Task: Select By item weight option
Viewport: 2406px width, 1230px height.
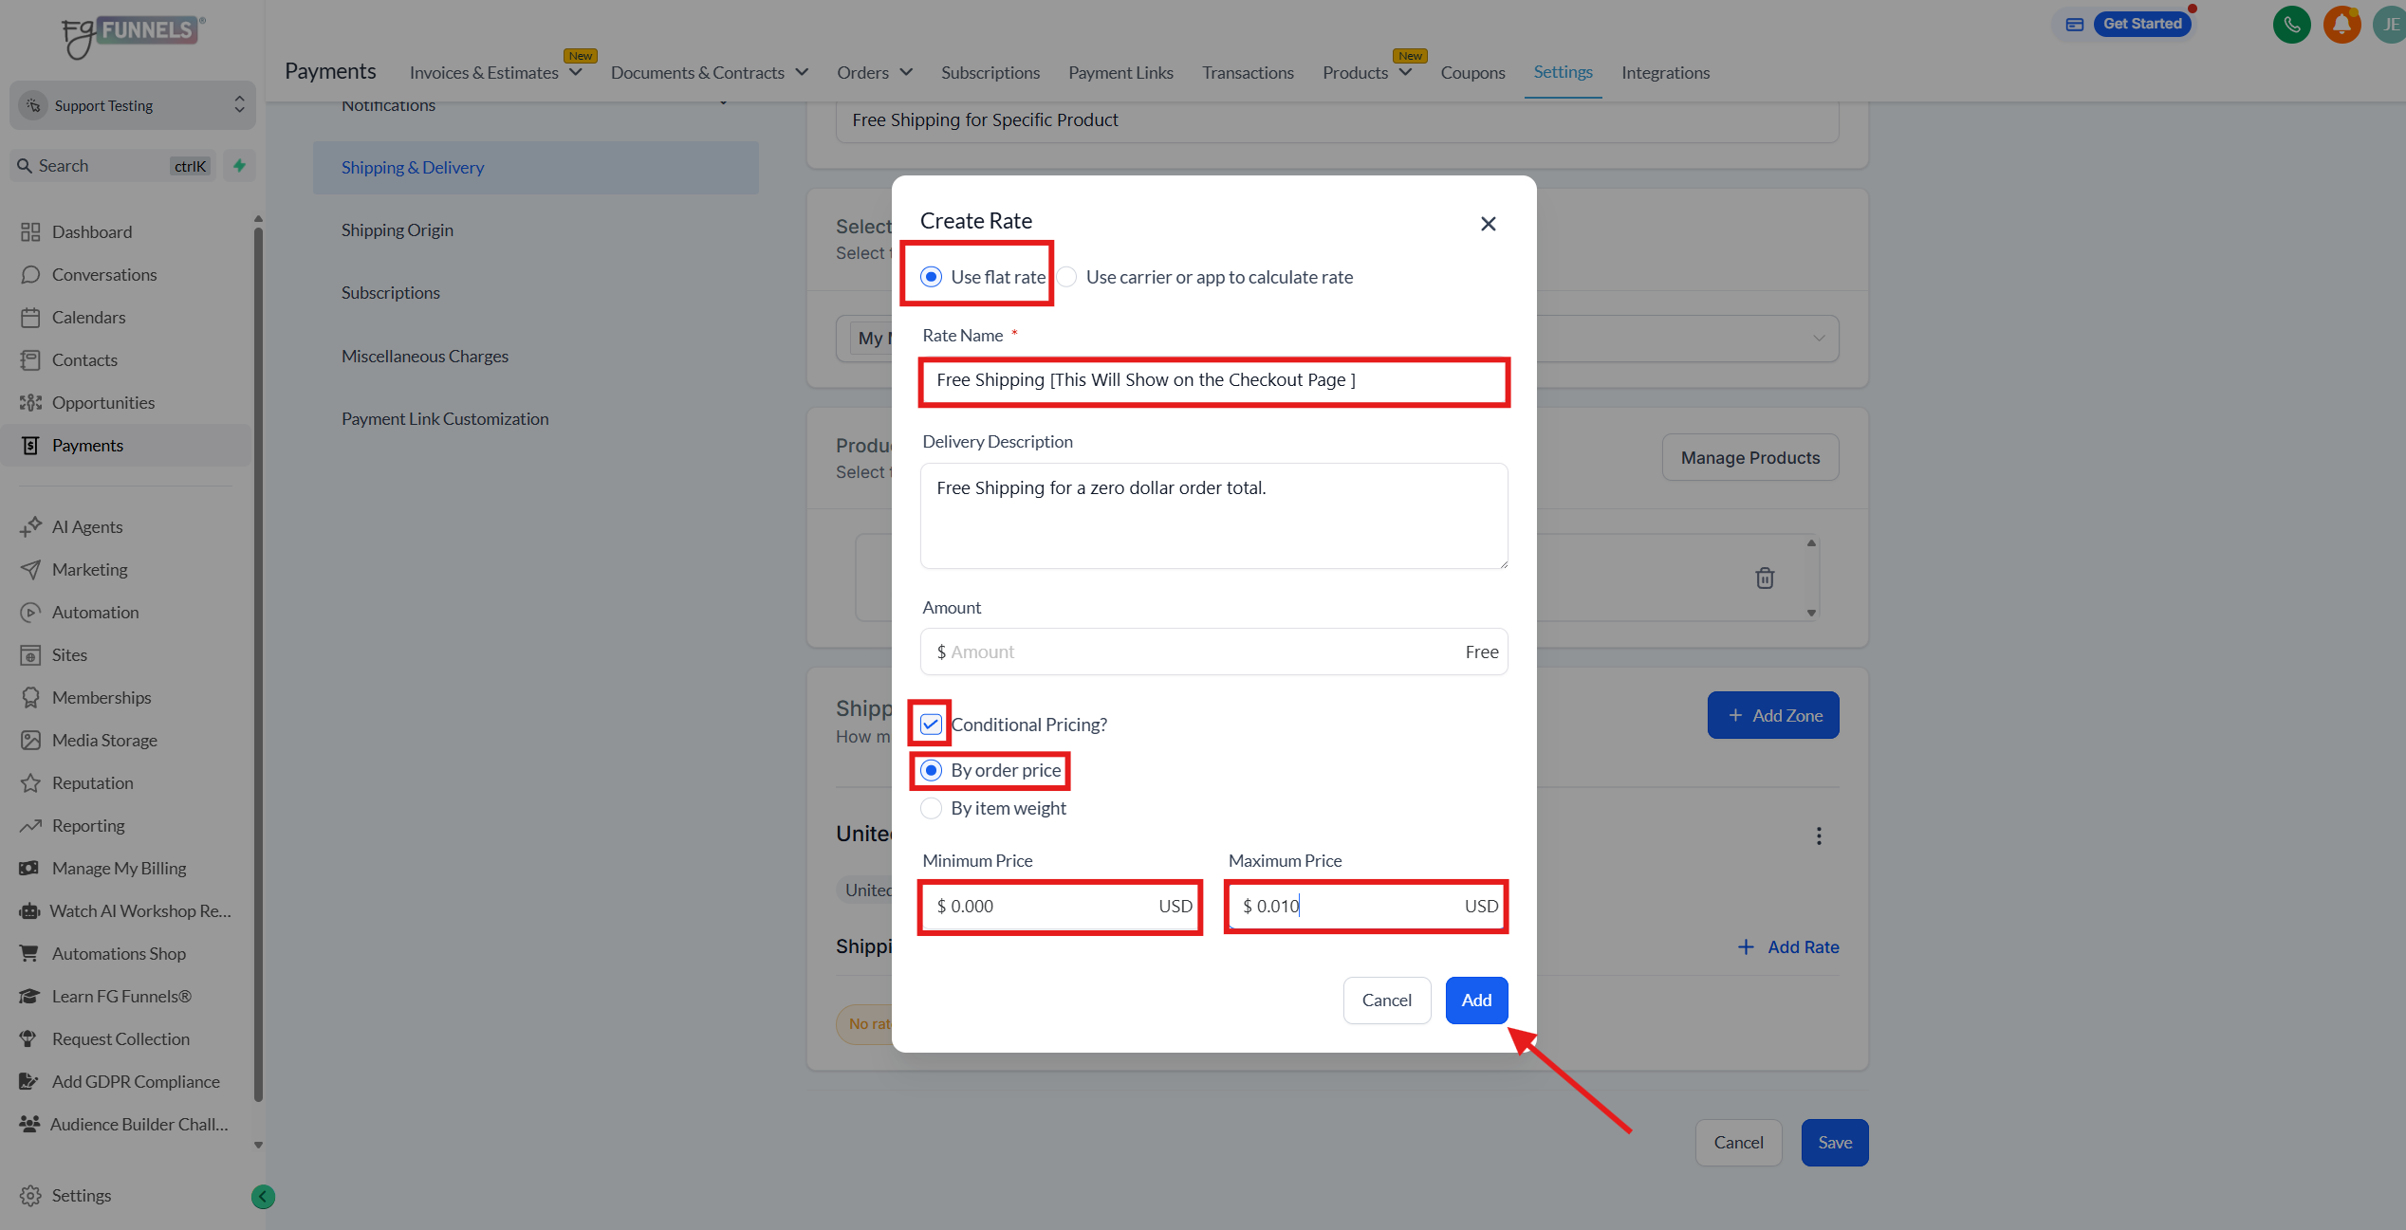Action: point(932,808)
